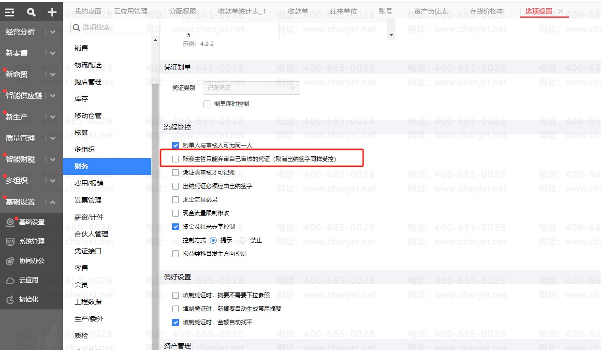Switch to the 往来单位 tab
This screenshot has width=601, height=350.
point(343,11)
